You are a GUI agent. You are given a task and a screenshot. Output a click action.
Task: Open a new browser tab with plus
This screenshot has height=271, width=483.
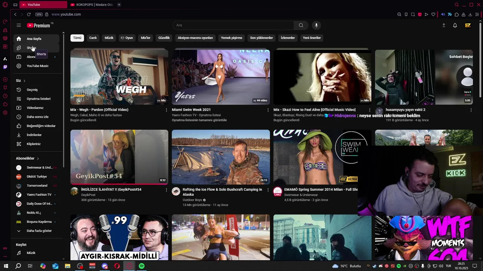coord(119,5)
